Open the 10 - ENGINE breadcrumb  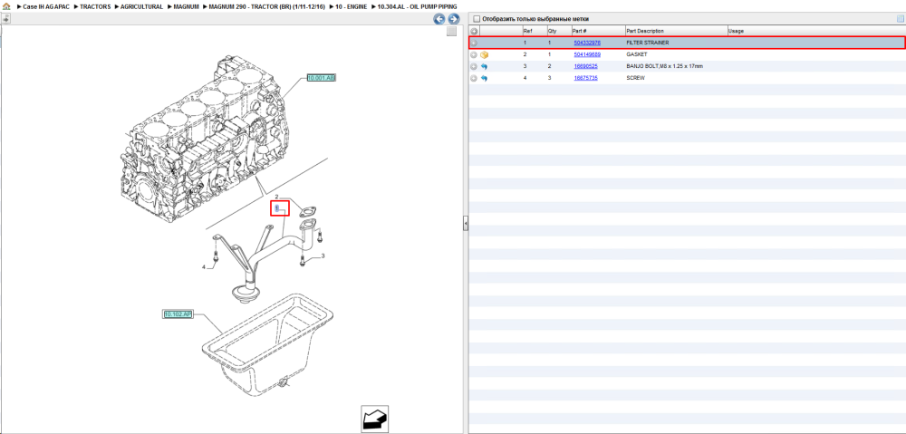tap(351, 6)
